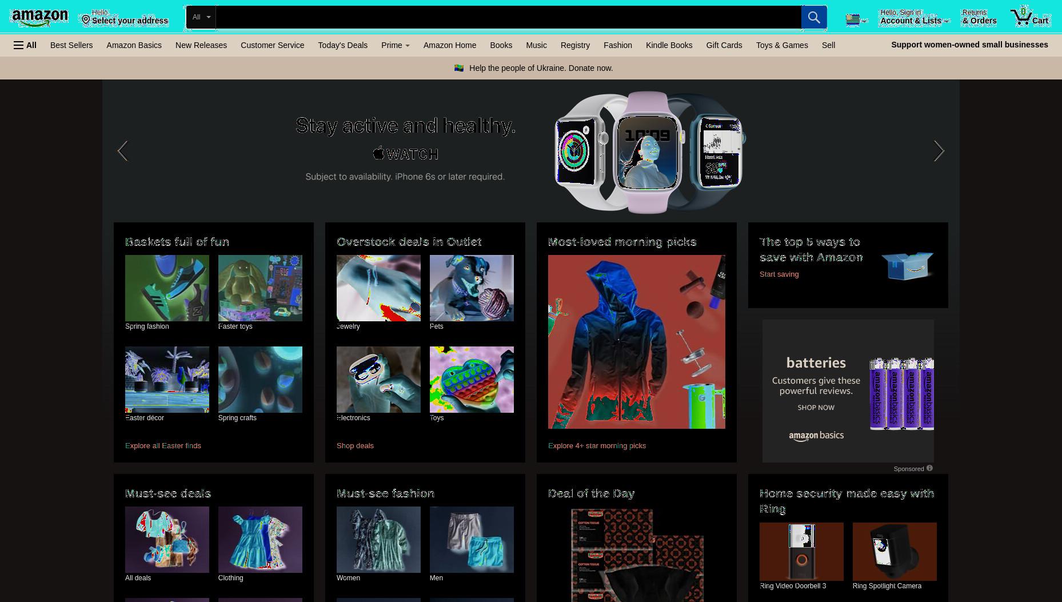
Task: Expand the Account & Lists dropdown
Action: click(x=913, y=17)
